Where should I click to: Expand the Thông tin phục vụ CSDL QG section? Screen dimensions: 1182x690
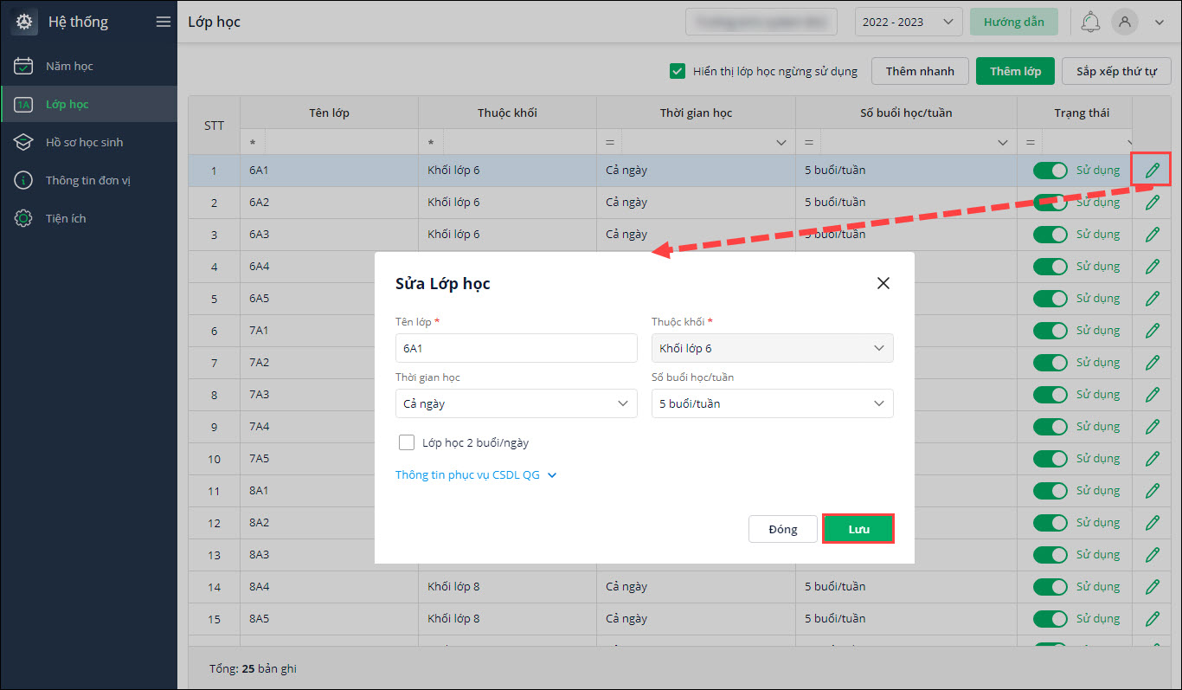[476, 475]
